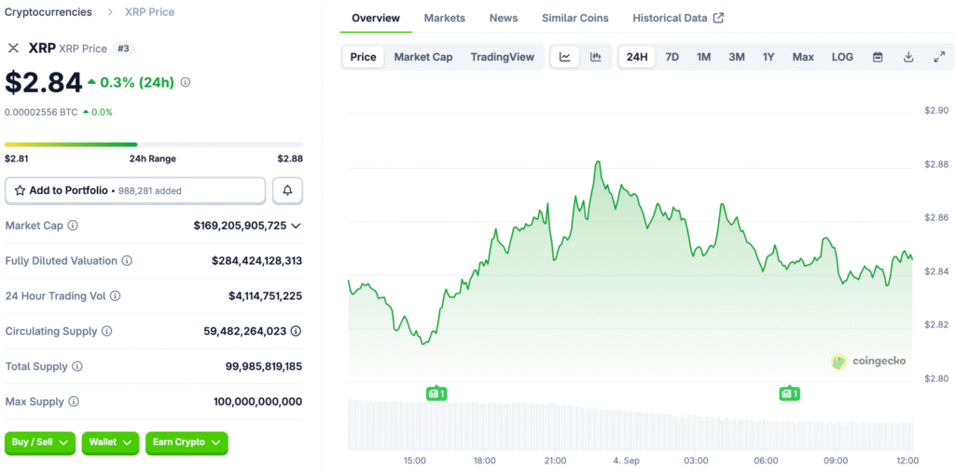Click the external link icon by Historical Data
The height and width of the screenshot is (469, 955).
coord(719,18)
